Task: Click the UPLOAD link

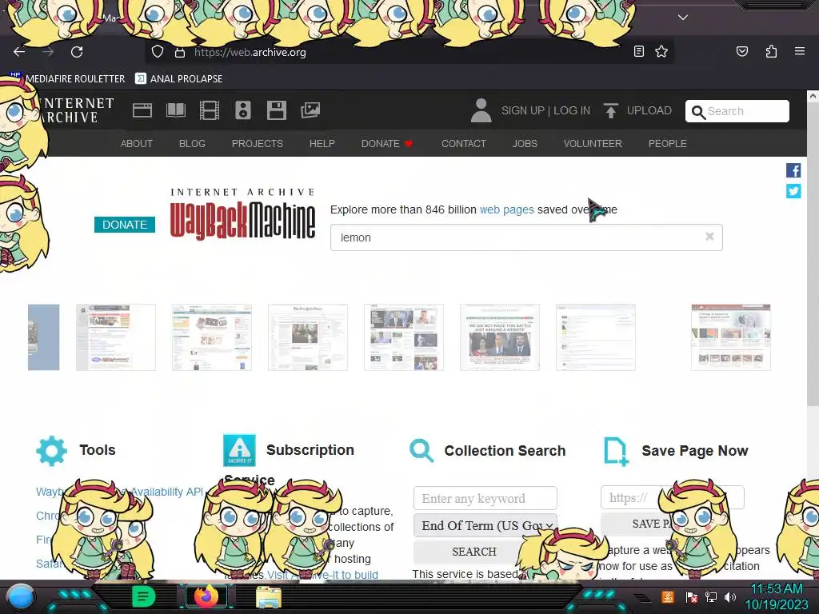Action: (649, 110)
